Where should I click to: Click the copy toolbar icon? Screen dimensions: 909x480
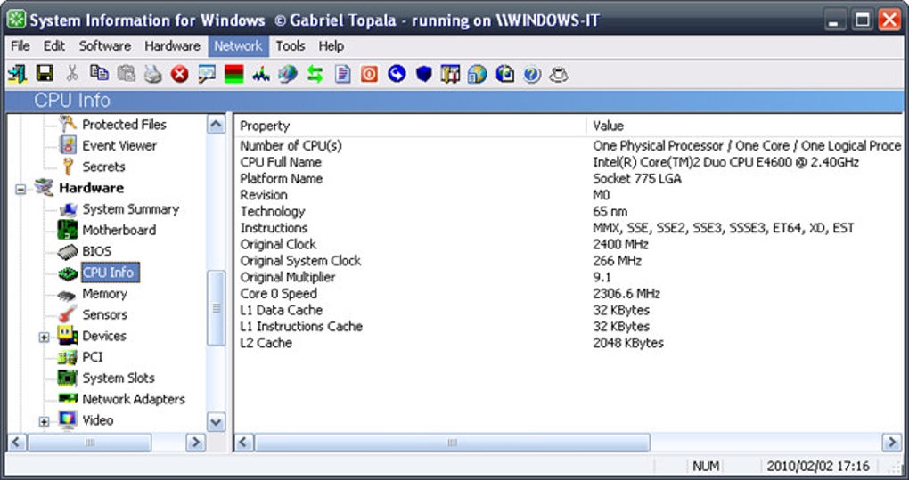[x=99, y=74]
